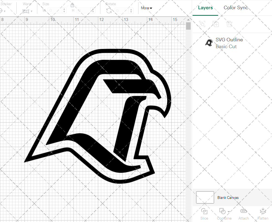This screenshot has width=272, height=222.
Task: Select the Layers tab
Action: [x=205, y=8]
